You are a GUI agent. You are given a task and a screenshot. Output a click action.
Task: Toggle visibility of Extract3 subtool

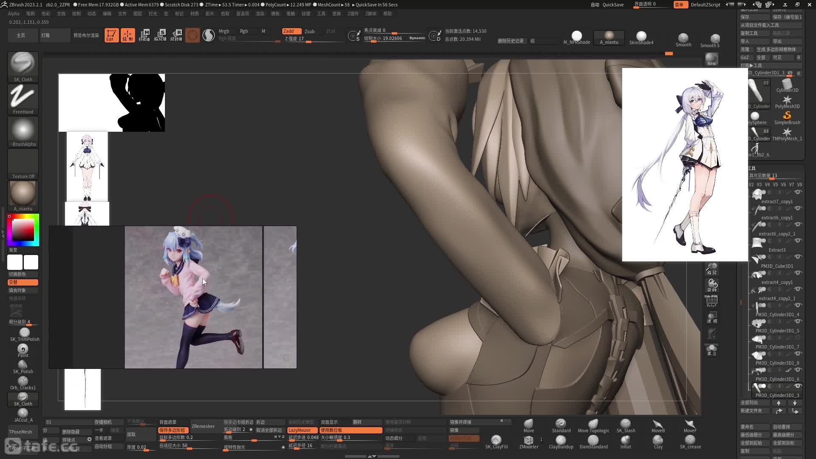[x=798, y=241]
